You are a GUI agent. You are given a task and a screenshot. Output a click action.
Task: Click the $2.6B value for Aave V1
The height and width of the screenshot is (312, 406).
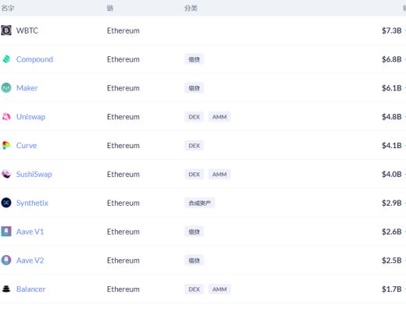click(392, 232)
